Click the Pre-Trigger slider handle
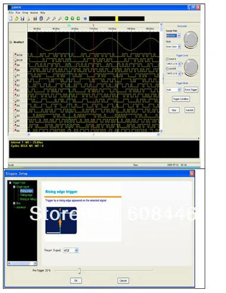This screenshot has height=293, width=226. click(x=79, y=270)
